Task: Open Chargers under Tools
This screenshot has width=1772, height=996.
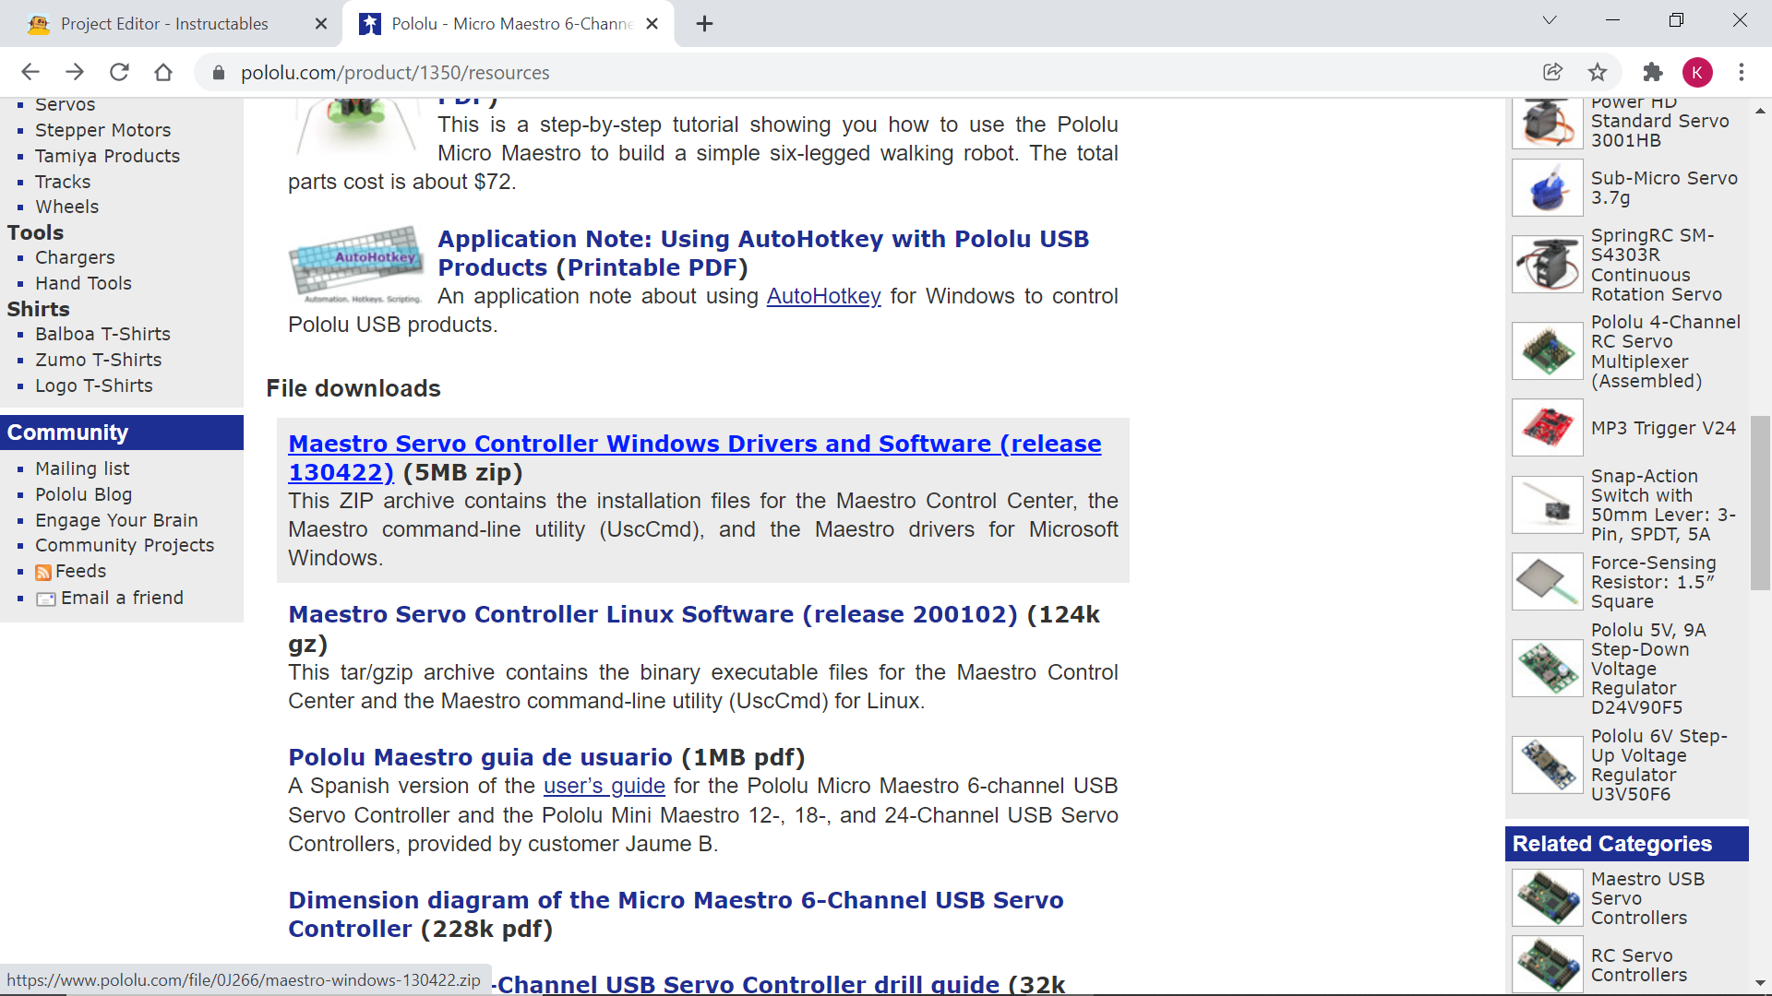Action: [75, 257]
